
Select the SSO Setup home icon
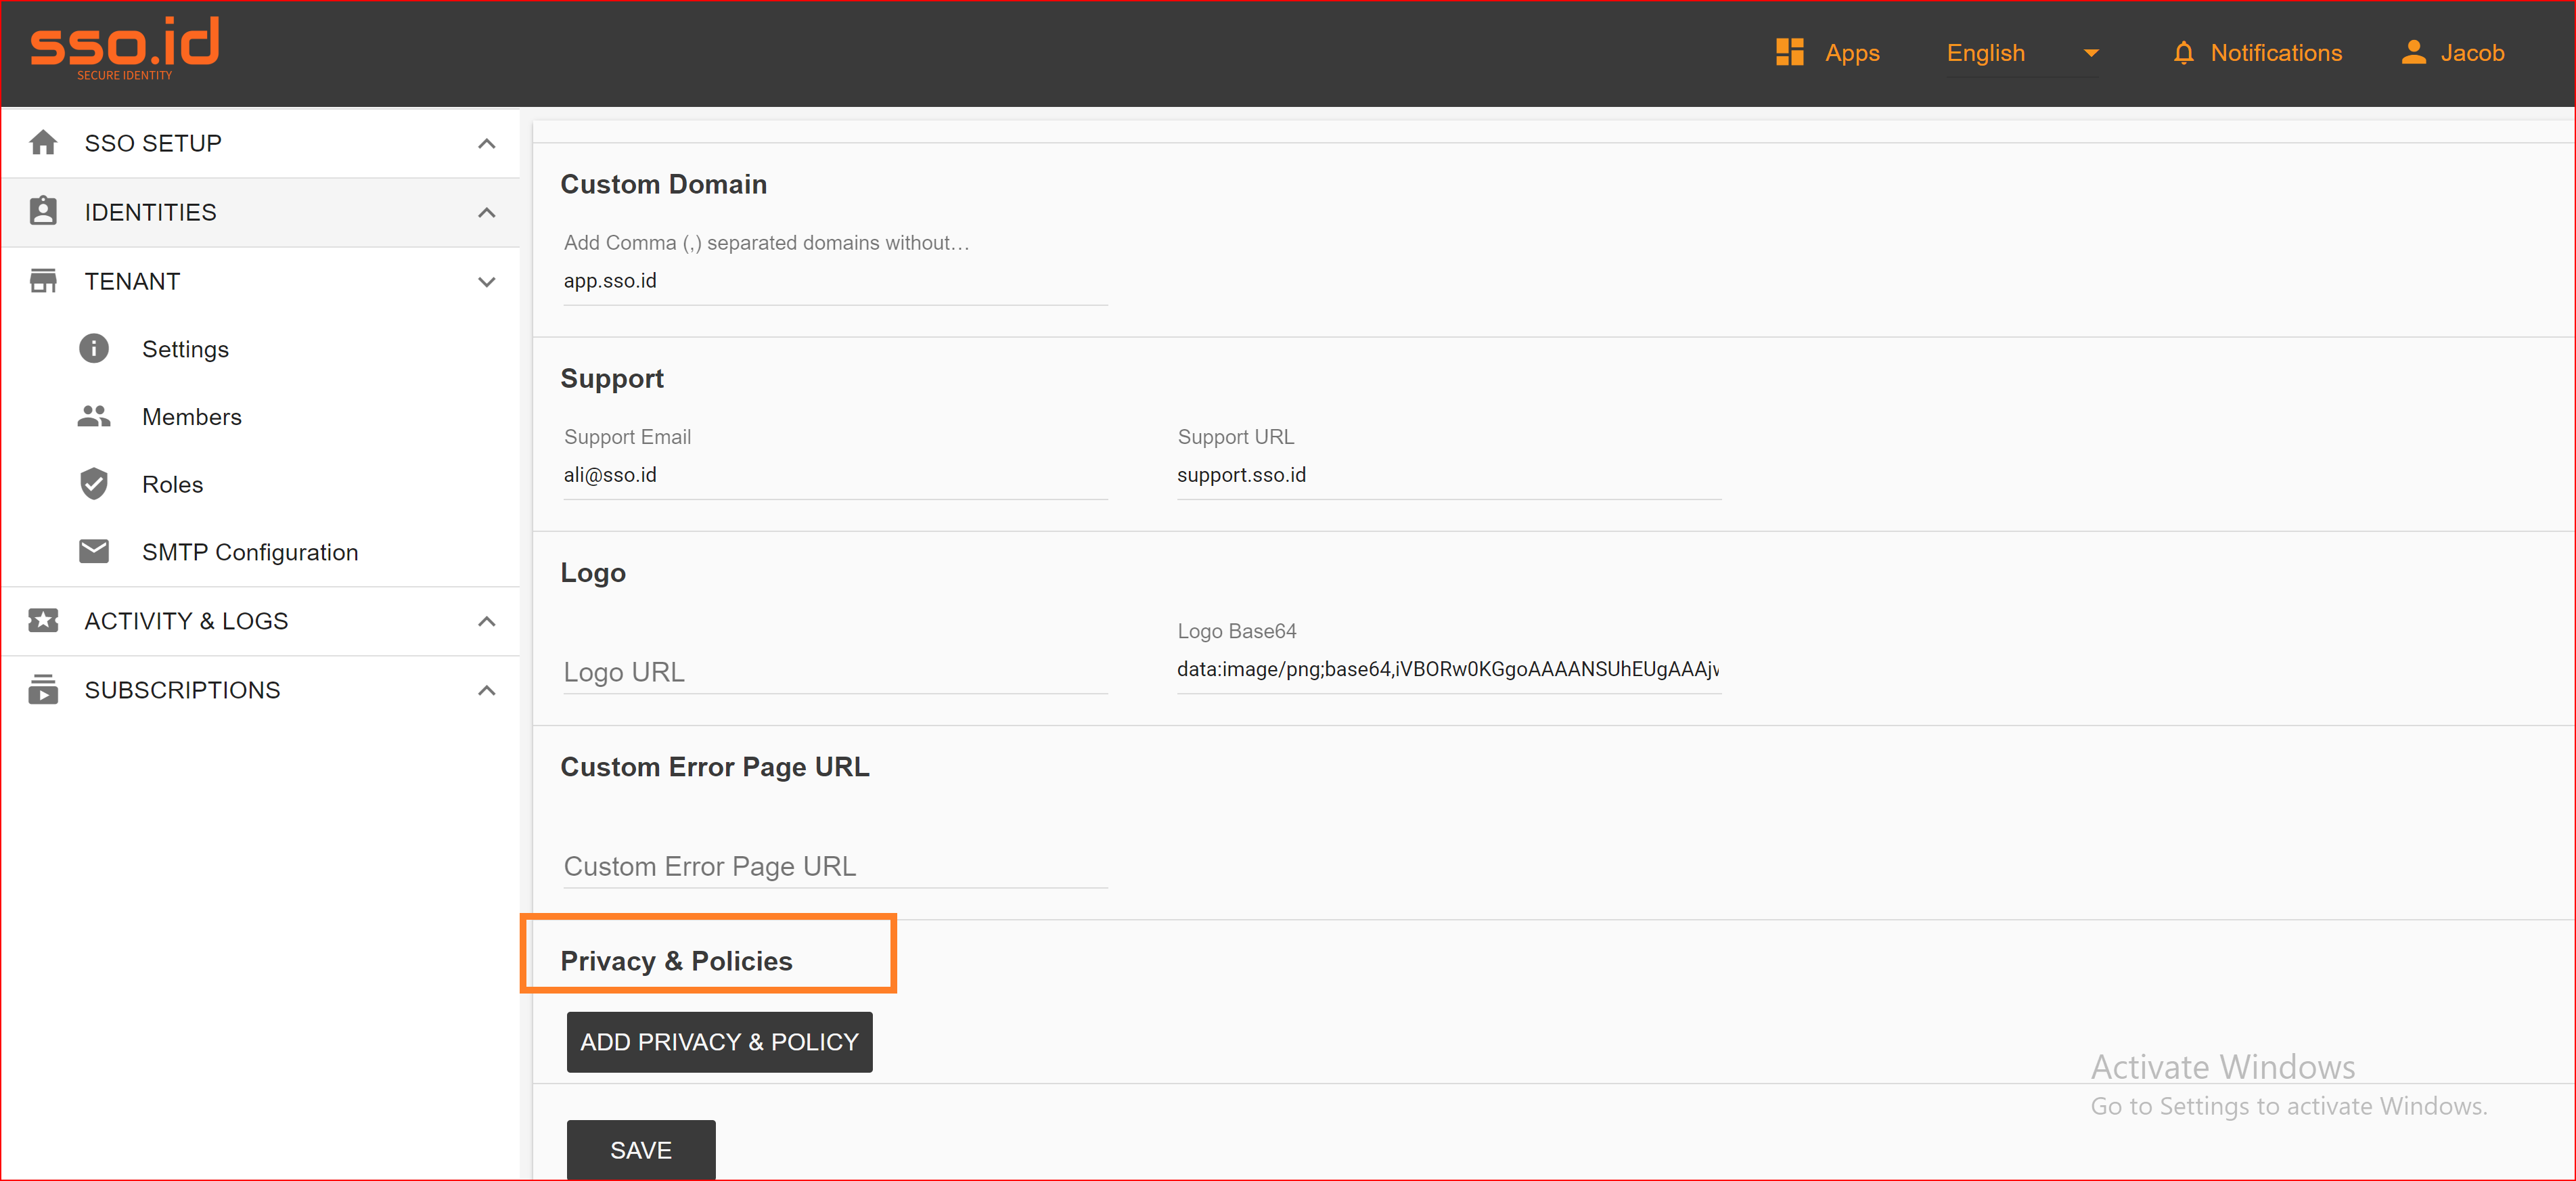coord(44,142)
